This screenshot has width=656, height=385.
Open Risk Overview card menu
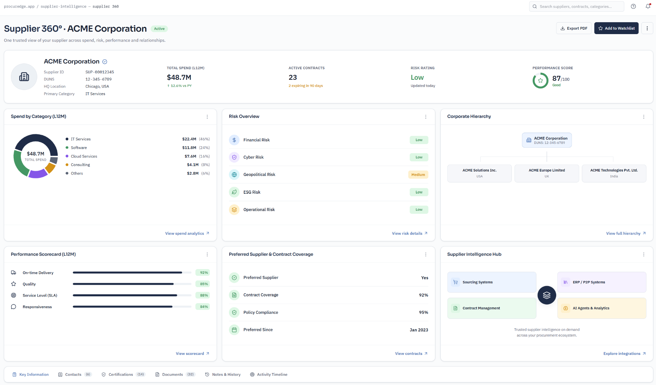425,117
